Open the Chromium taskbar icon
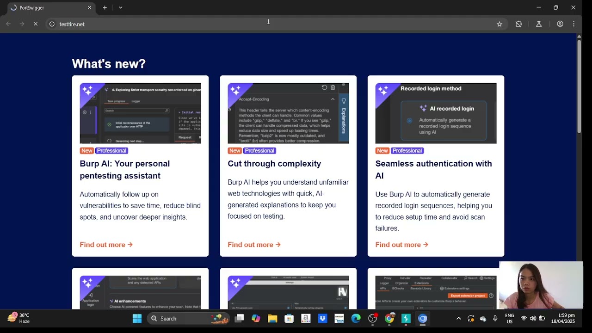The width and height of the screenshot is (592, 333). pos(423,318)
